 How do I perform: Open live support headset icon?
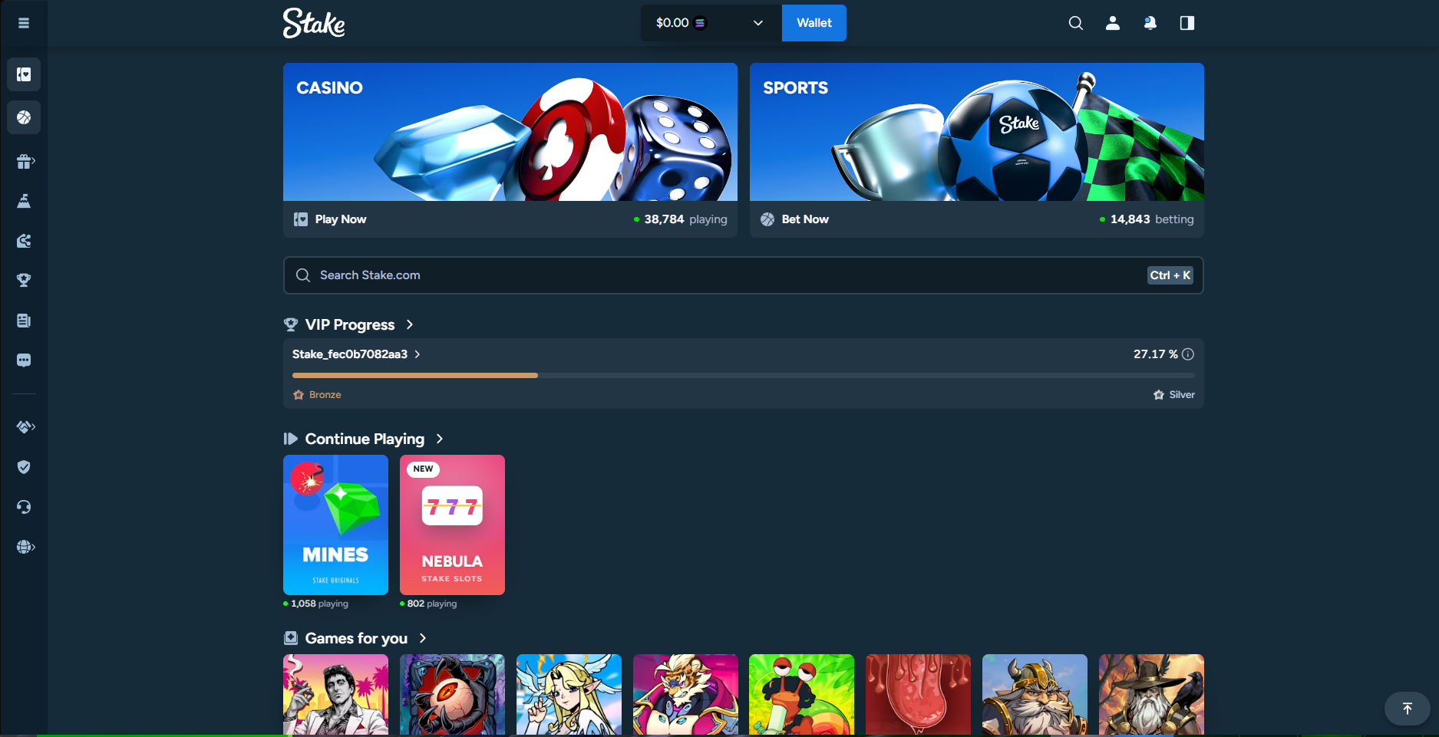[x=24, y=507]
